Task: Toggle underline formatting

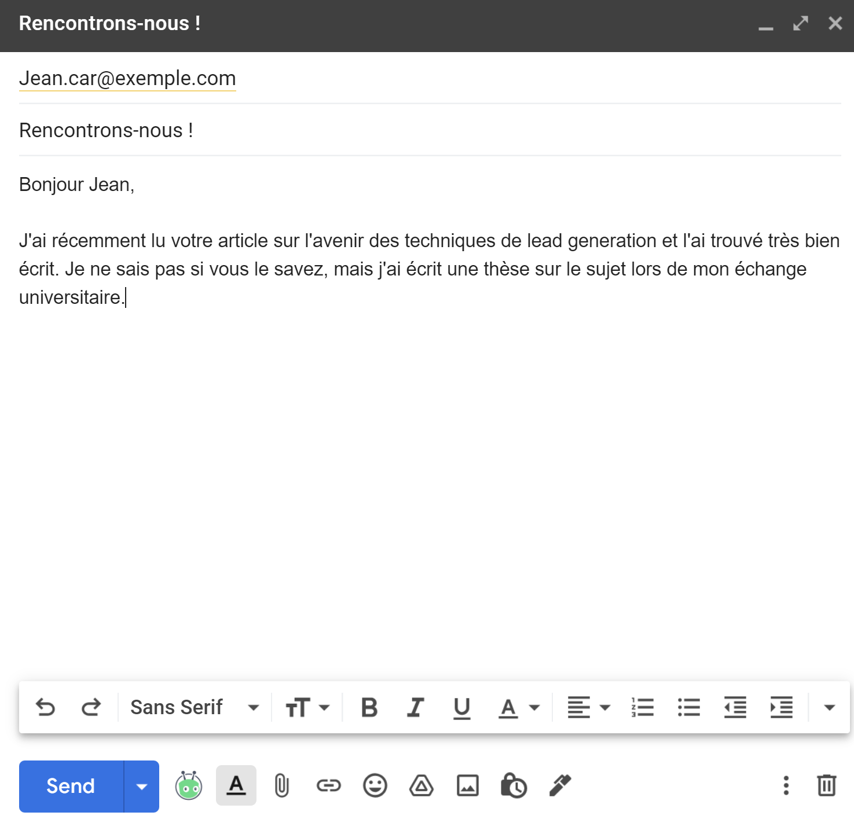Action: point(460,707)
